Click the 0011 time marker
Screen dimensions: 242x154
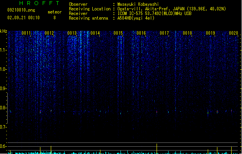[x=26, y=33]
